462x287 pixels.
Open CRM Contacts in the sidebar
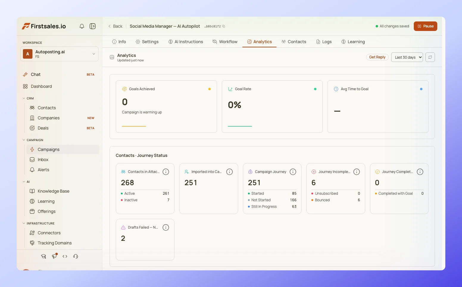pyautogui.click(x=63, y=108)
